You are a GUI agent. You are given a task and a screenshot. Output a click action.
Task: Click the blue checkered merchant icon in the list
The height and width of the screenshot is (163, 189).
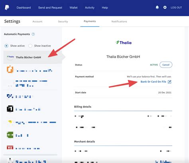coord(10,96)
